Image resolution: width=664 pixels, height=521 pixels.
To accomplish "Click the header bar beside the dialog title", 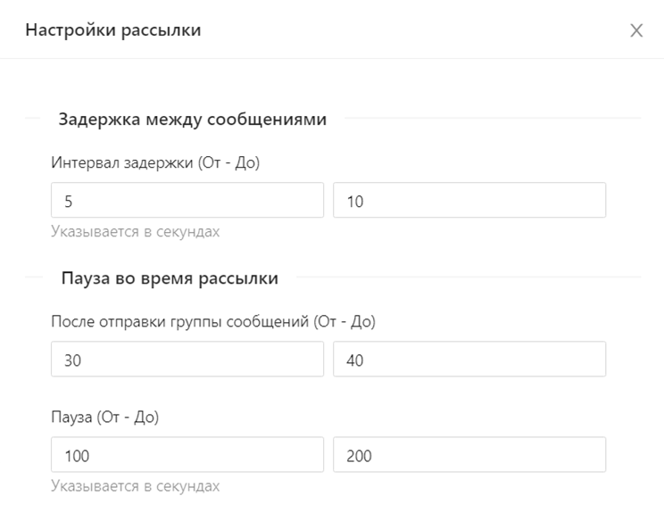I will [x=402, y=30].
